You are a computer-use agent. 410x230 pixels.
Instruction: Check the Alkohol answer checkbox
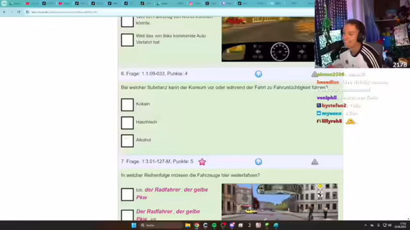127,141
